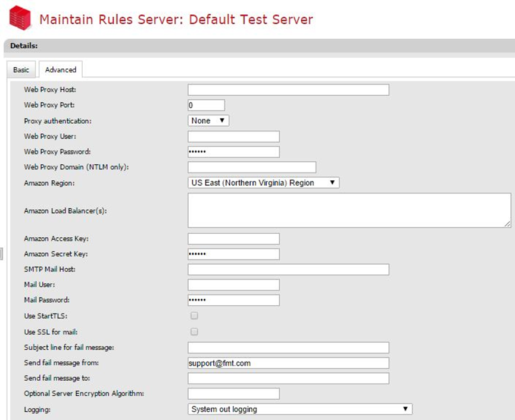Expand the Amazon Region dropdown
The width and height of the screenshot is (515, 420).
263,183
